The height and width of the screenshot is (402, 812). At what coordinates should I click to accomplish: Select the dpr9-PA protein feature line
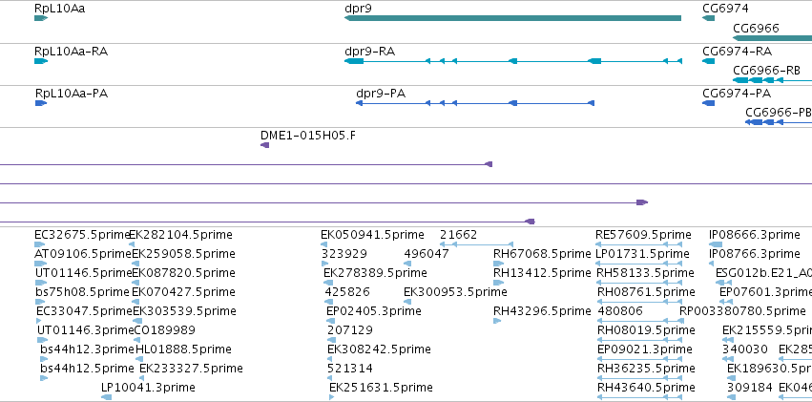coord(475,103)
